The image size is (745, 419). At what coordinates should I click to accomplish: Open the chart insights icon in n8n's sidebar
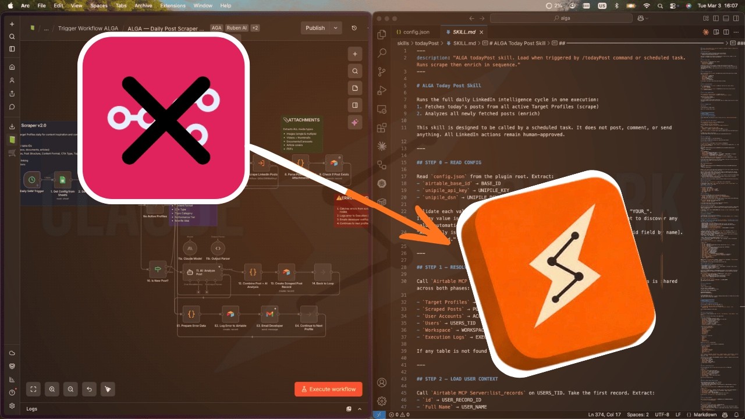(x=12, y=379)
